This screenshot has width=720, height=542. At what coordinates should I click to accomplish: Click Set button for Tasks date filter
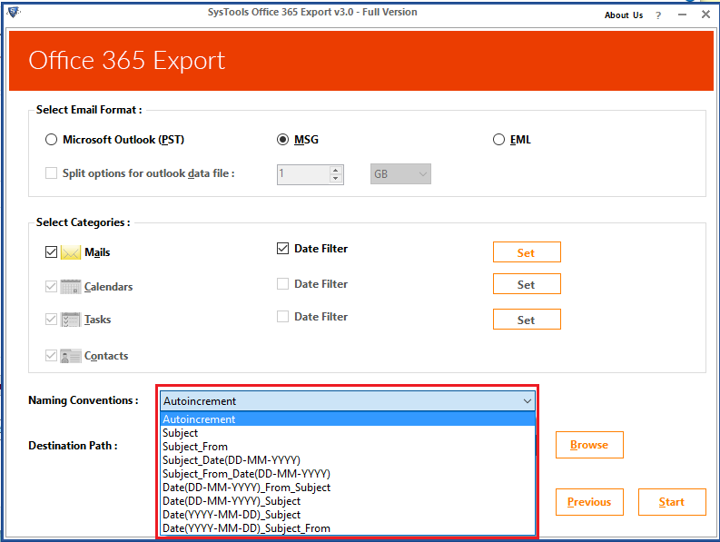527,320
